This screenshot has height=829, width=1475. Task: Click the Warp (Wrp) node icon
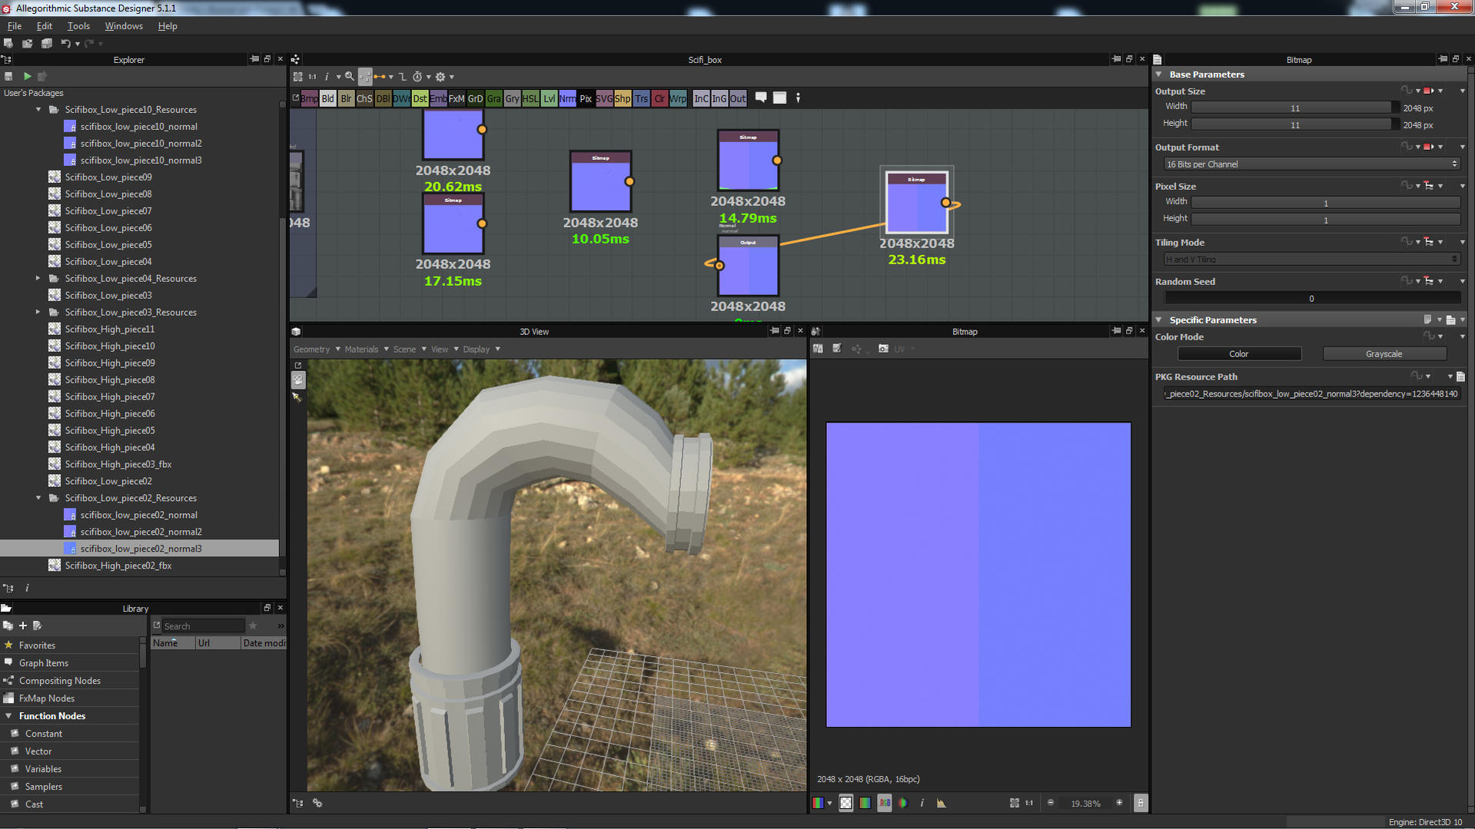point(678,98)
